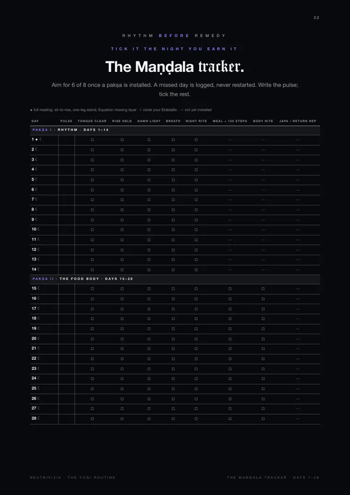The width and height of the screenshot is (350, 495).
Task: Circle the moon icon beside day 8
Action: pos(36,210)
